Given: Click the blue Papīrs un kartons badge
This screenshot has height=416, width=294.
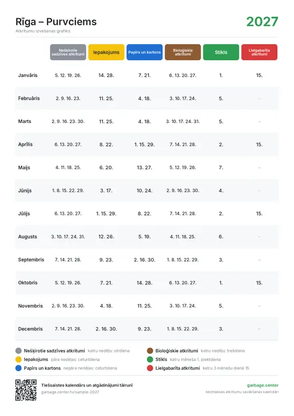Looking at the screenshot, I should point(144,52).
